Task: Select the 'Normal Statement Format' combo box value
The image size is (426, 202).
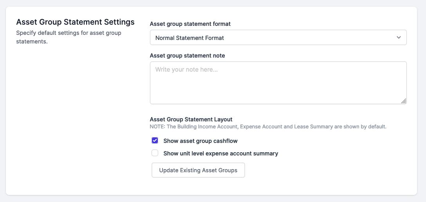Action: (x=190, y=38)
